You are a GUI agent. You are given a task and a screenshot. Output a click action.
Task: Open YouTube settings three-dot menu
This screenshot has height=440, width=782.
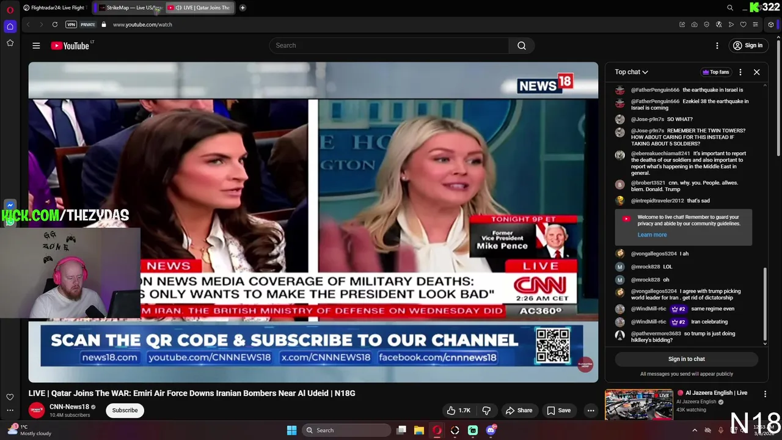[717, 45]
